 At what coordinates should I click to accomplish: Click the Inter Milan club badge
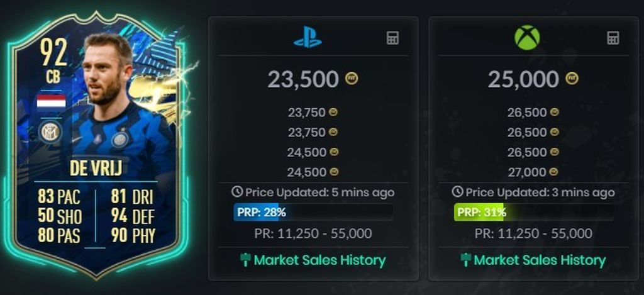pyautogui.click(x=50, y=132)
